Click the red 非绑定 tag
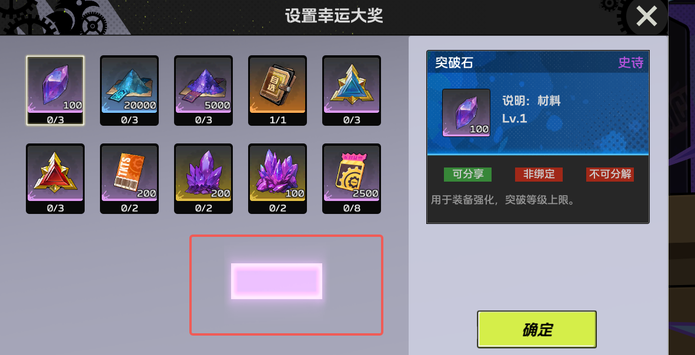695x355 pixels. click(539, 174)
